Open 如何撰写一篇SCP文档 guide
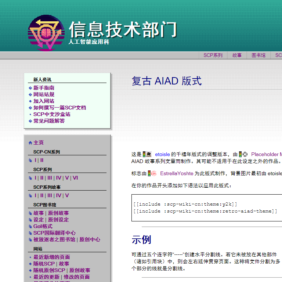 pyautogui.click(x=59, y=108)
